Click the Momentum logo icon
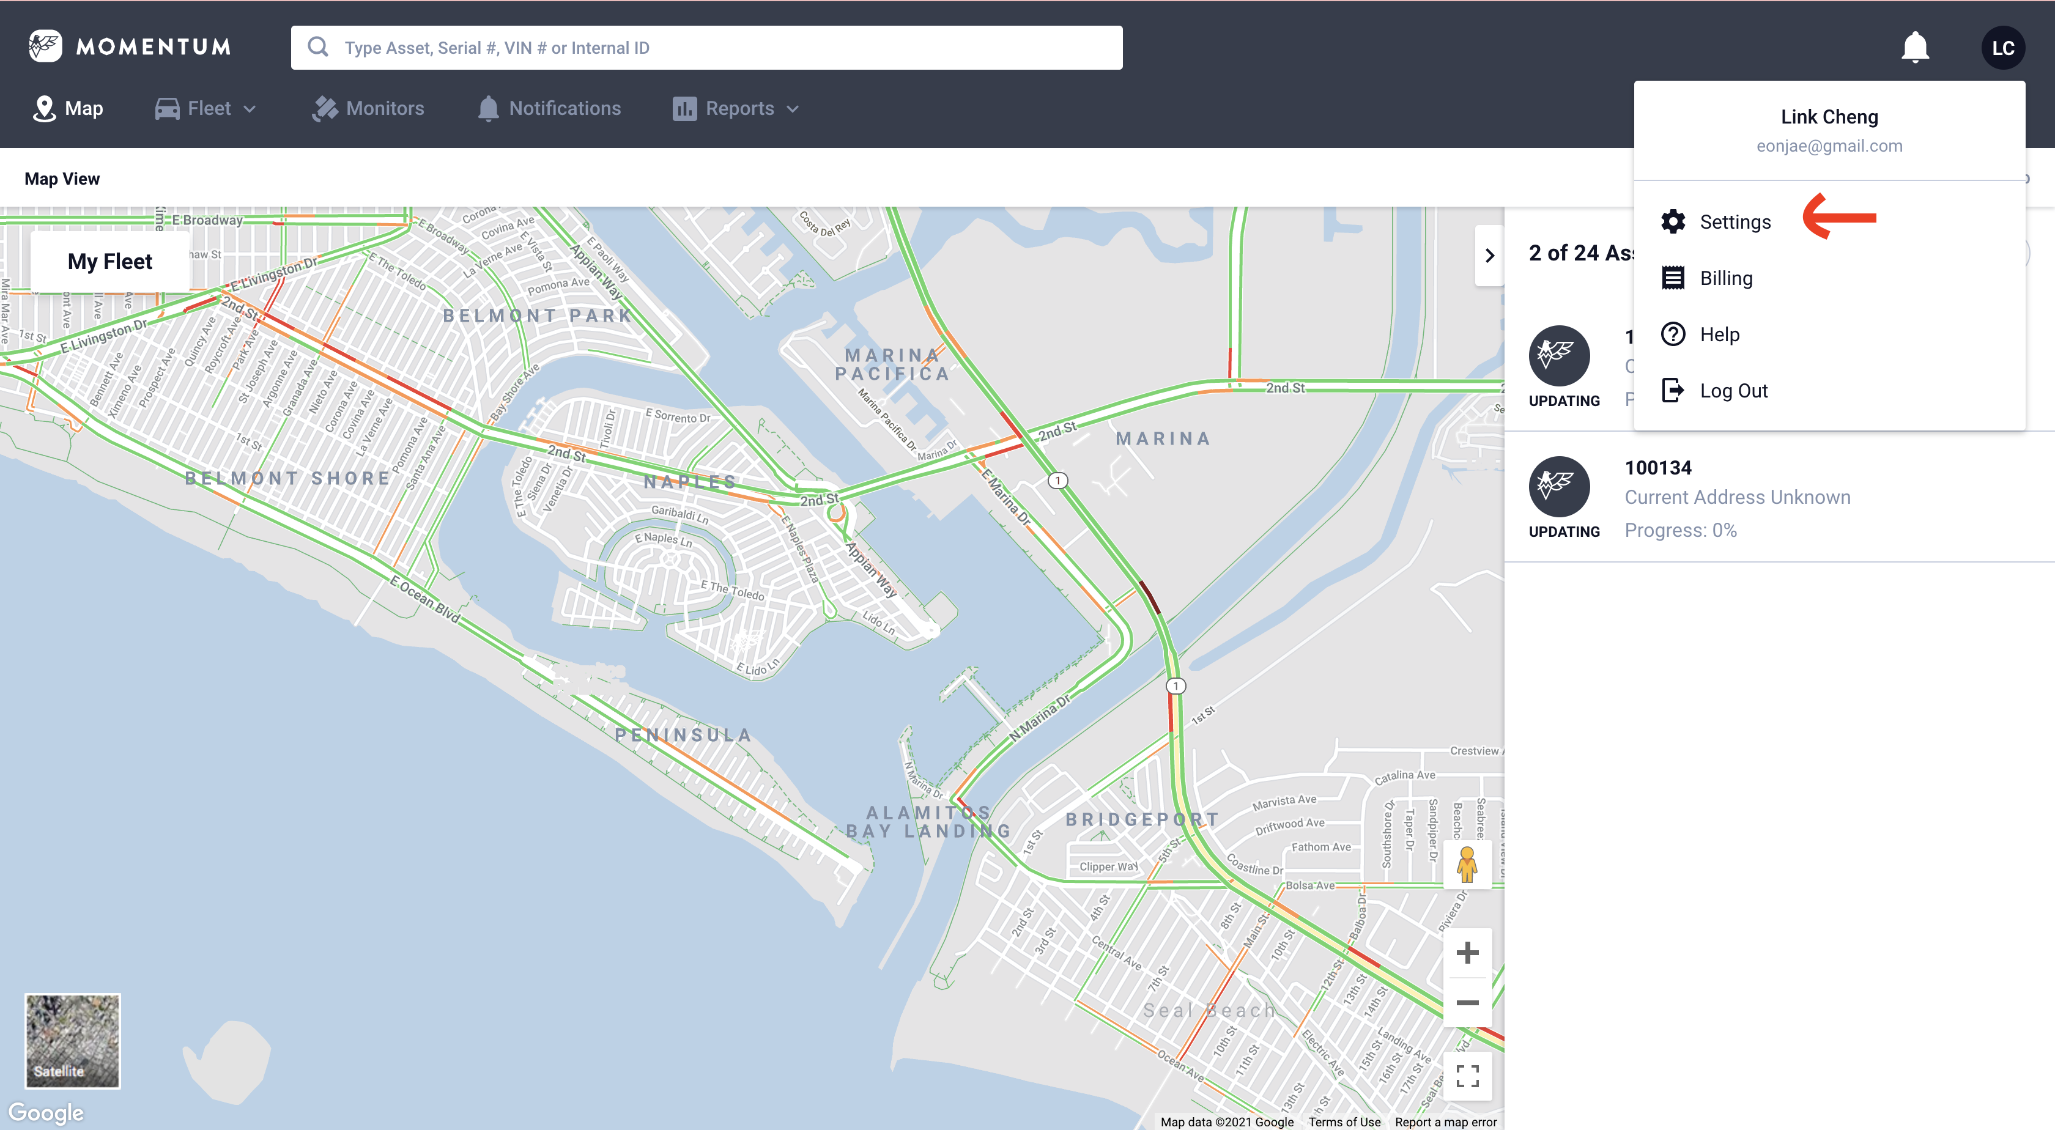The height and width of the screenshot is (1130, 2055). point(45,46)
